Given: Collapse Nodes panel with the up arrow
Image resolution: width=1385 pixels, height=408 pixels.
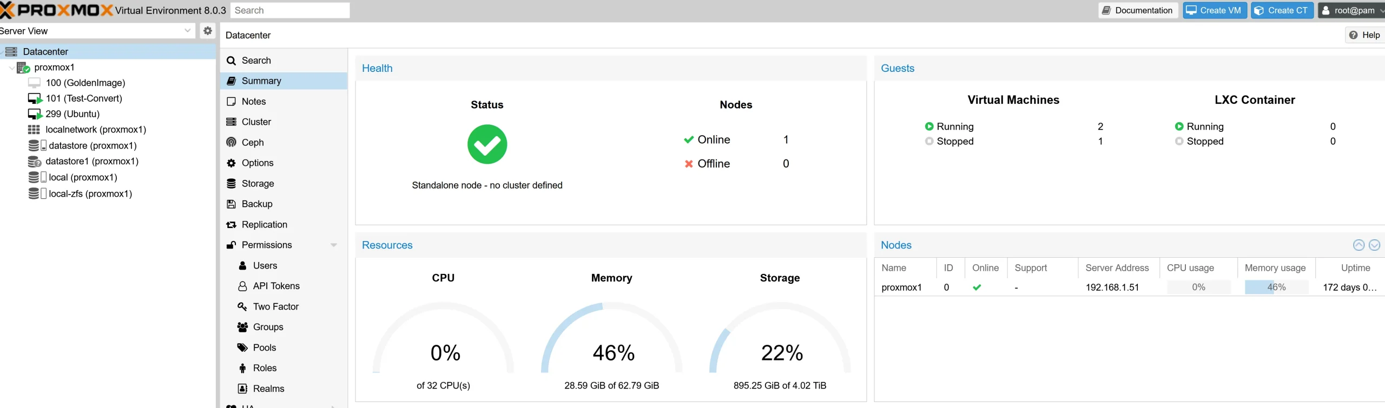Looking at the screenshot, I should [1358, 245].
